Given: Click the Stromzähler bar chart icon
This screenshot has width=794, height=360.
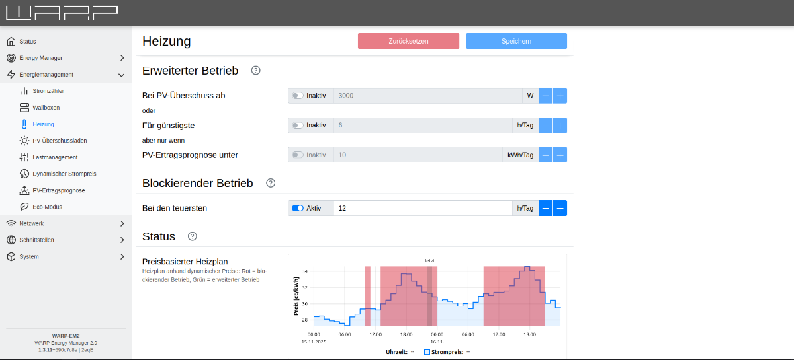Looking at the screenshot, I should [x=24, y=91].
